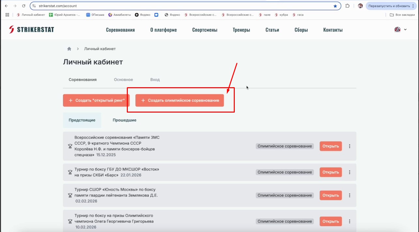The height and width of the screenshot is (232, 419).
Task: Open three-dot menu for Григорьева tournament
Action: (x=350, y=221)
